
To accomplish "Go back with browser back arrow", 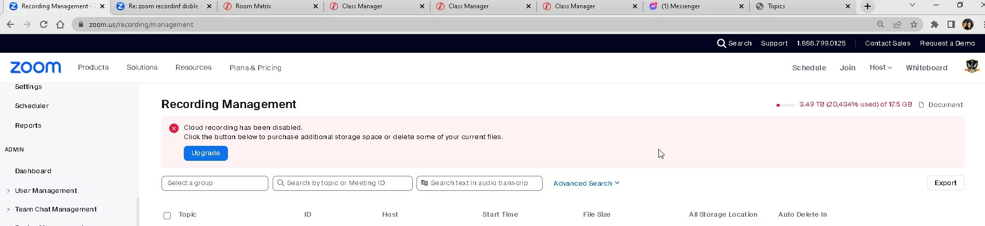I will (10, 24).
